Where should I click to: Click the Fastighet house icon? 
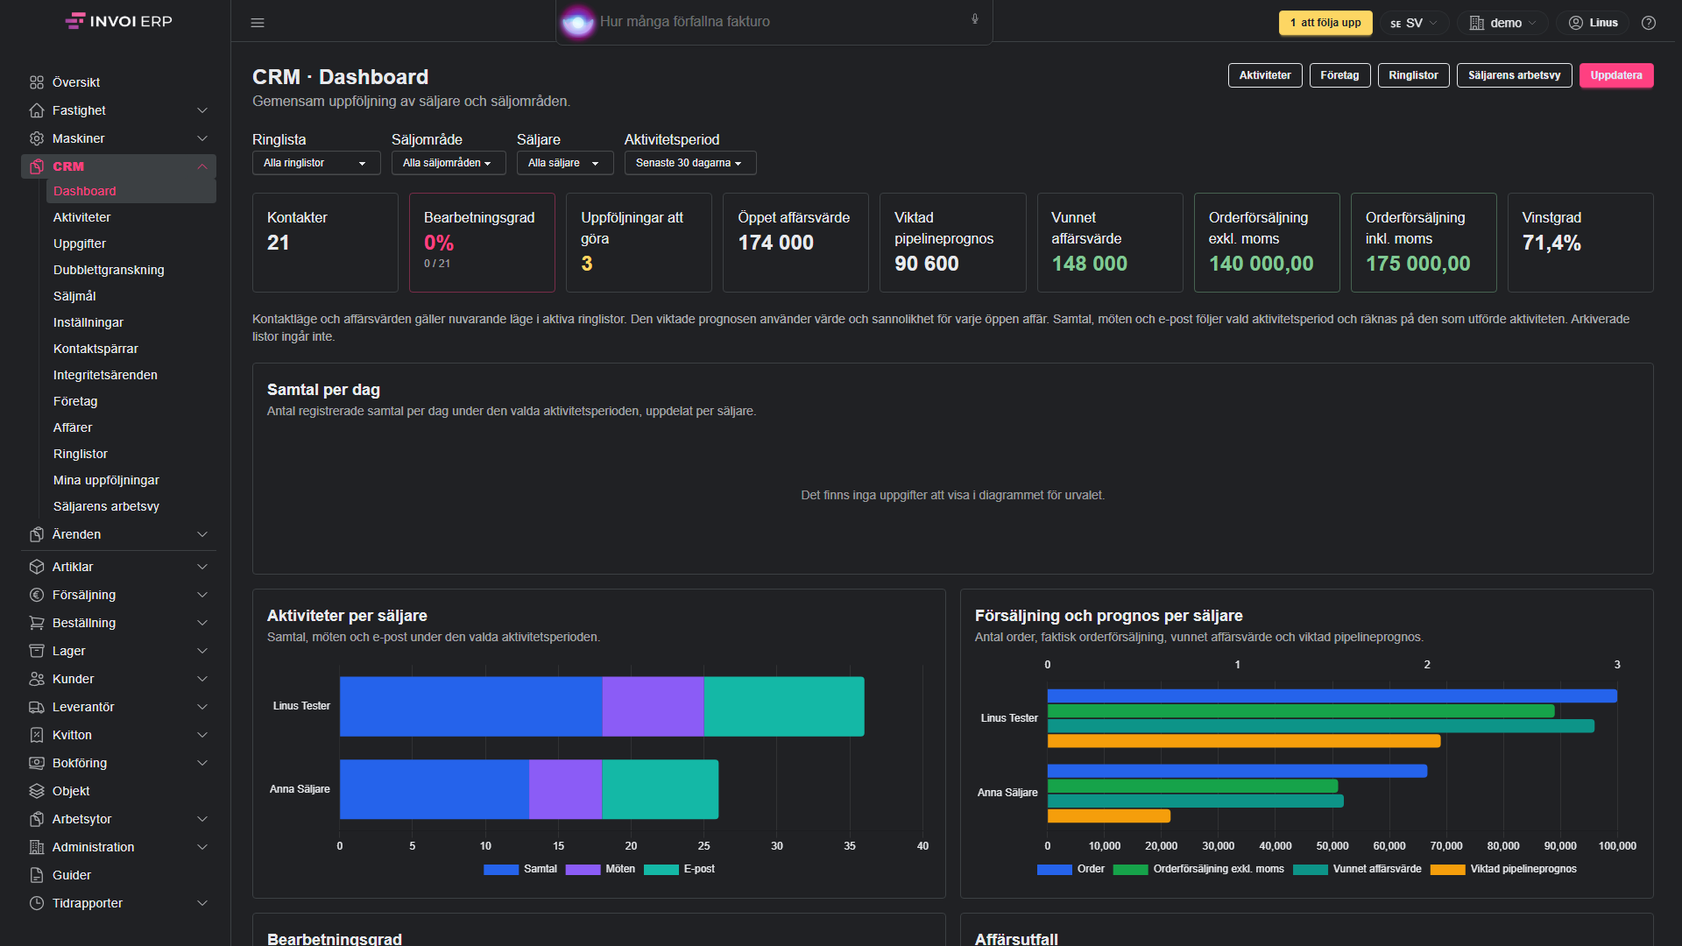(x=37, y=110)
